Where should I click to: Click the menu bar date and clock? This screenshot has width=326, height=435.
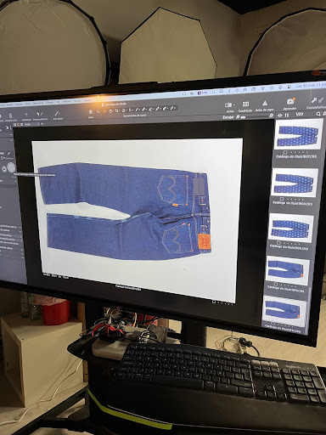coord(311,85)
